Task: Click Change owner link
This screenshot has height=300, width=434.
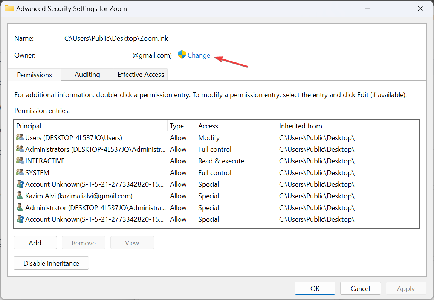Action: pos(199,55)
